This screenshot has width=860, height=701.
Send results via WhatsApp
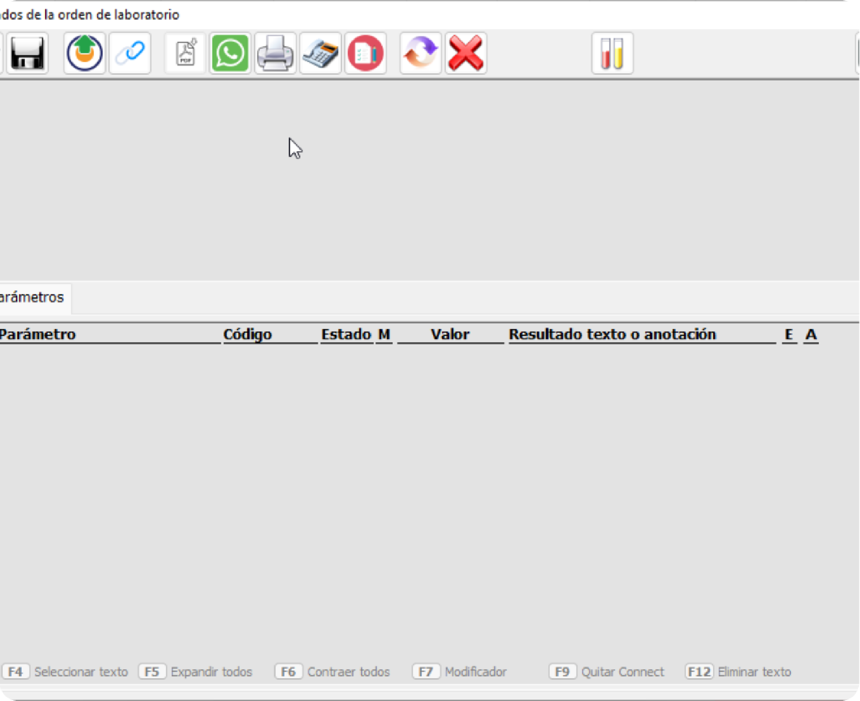point(230,53)
